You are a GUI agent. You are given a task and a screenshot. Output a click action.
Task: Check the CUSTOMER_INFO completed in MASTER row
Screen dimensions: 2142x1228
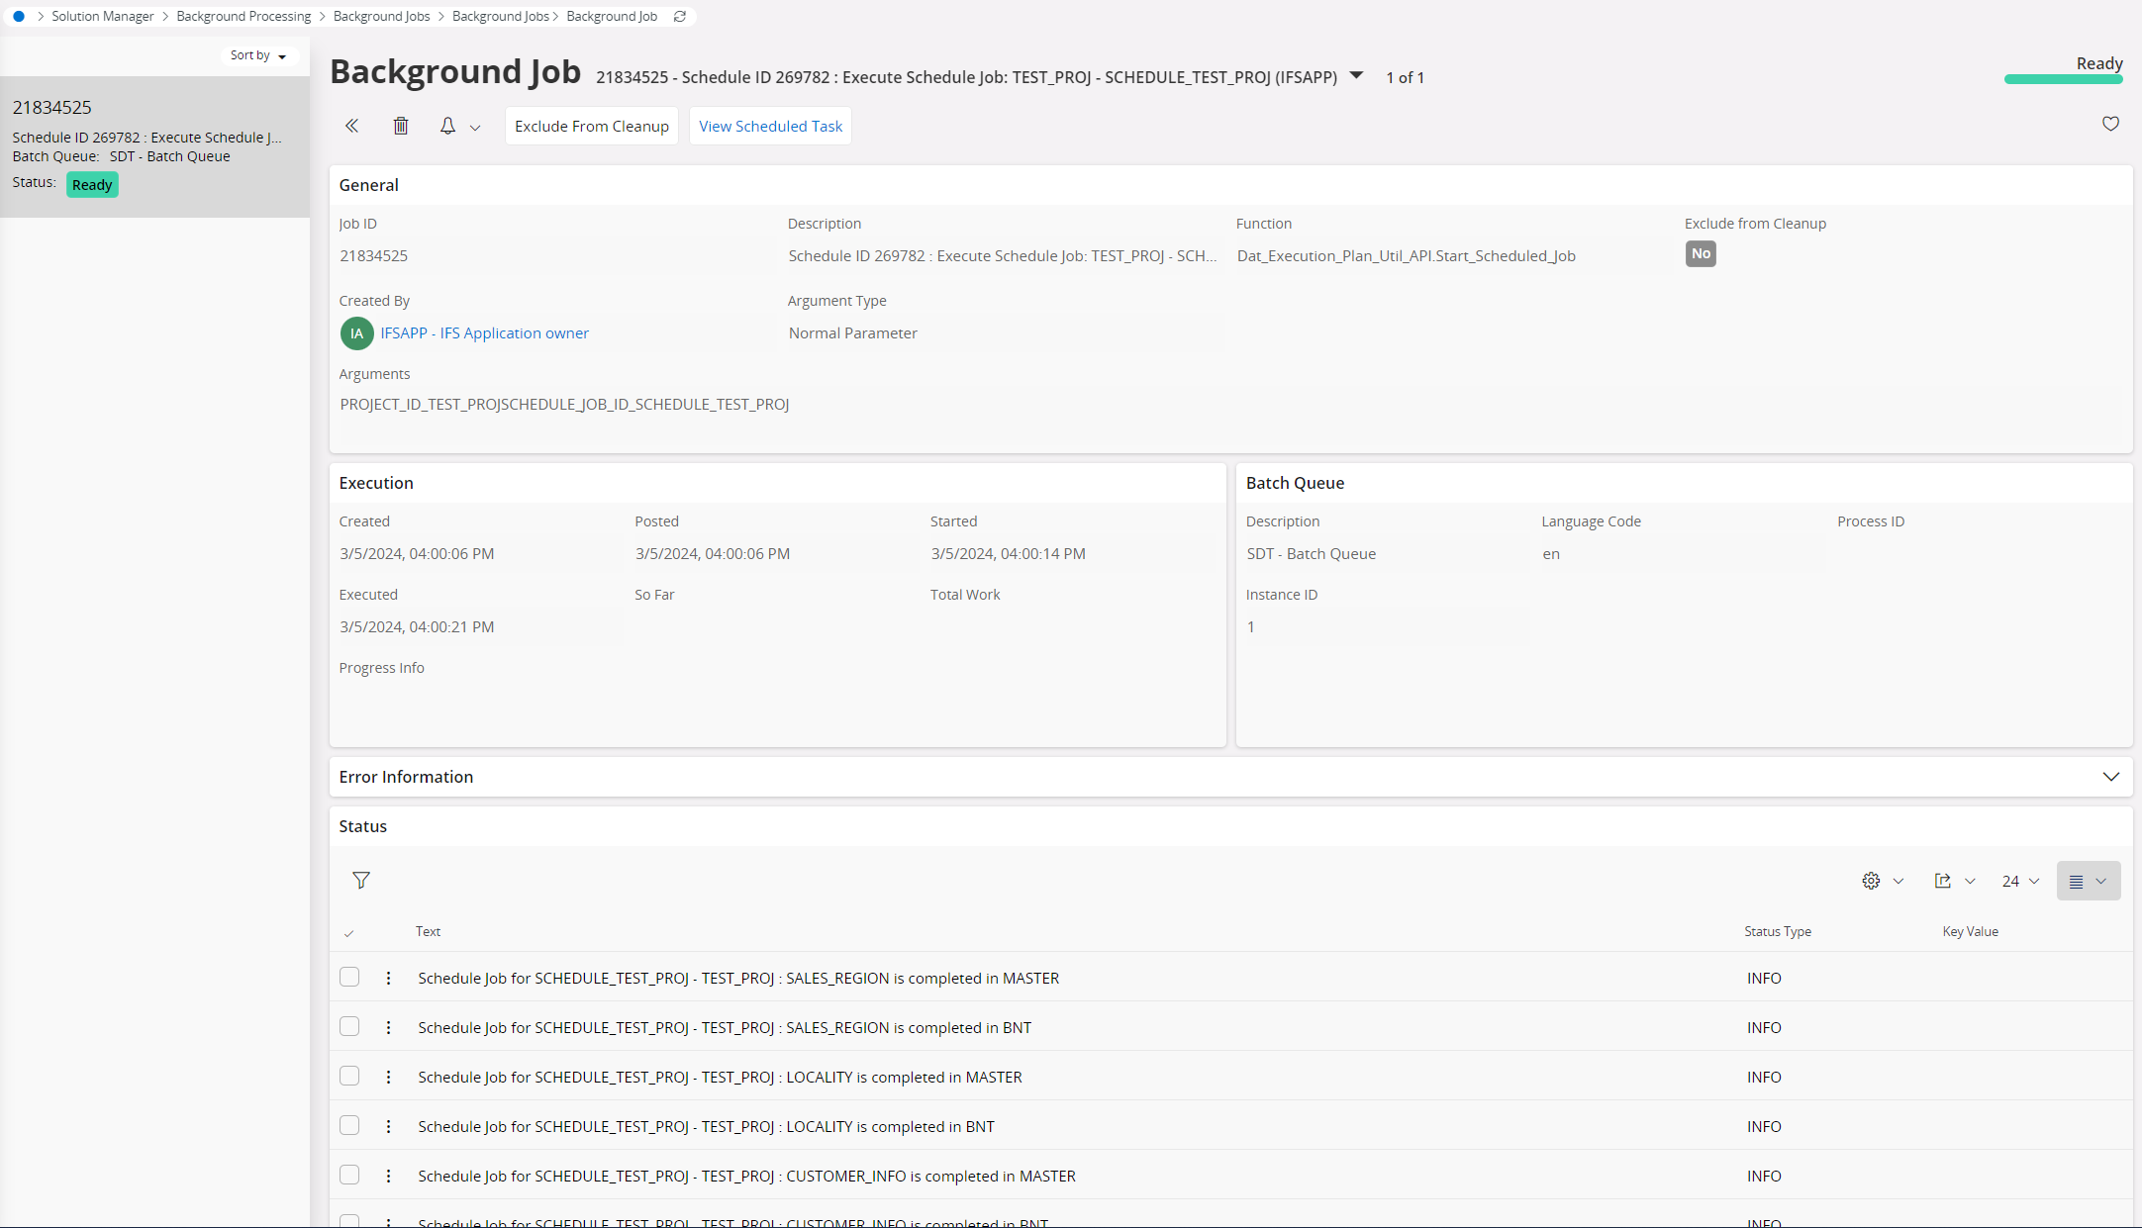tap(349, 1175)
